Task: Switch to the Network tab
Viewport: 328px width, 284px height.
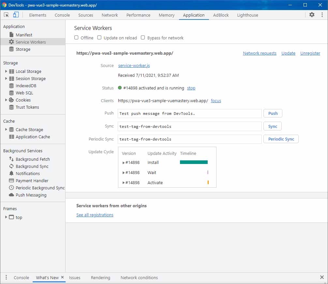Action: tap(110, 15)
